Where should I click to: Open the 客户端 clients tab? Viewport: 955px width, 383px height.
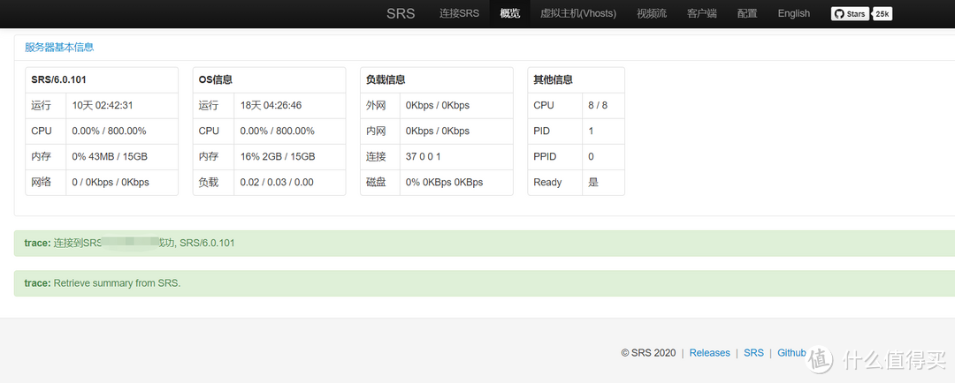[702, 13]
